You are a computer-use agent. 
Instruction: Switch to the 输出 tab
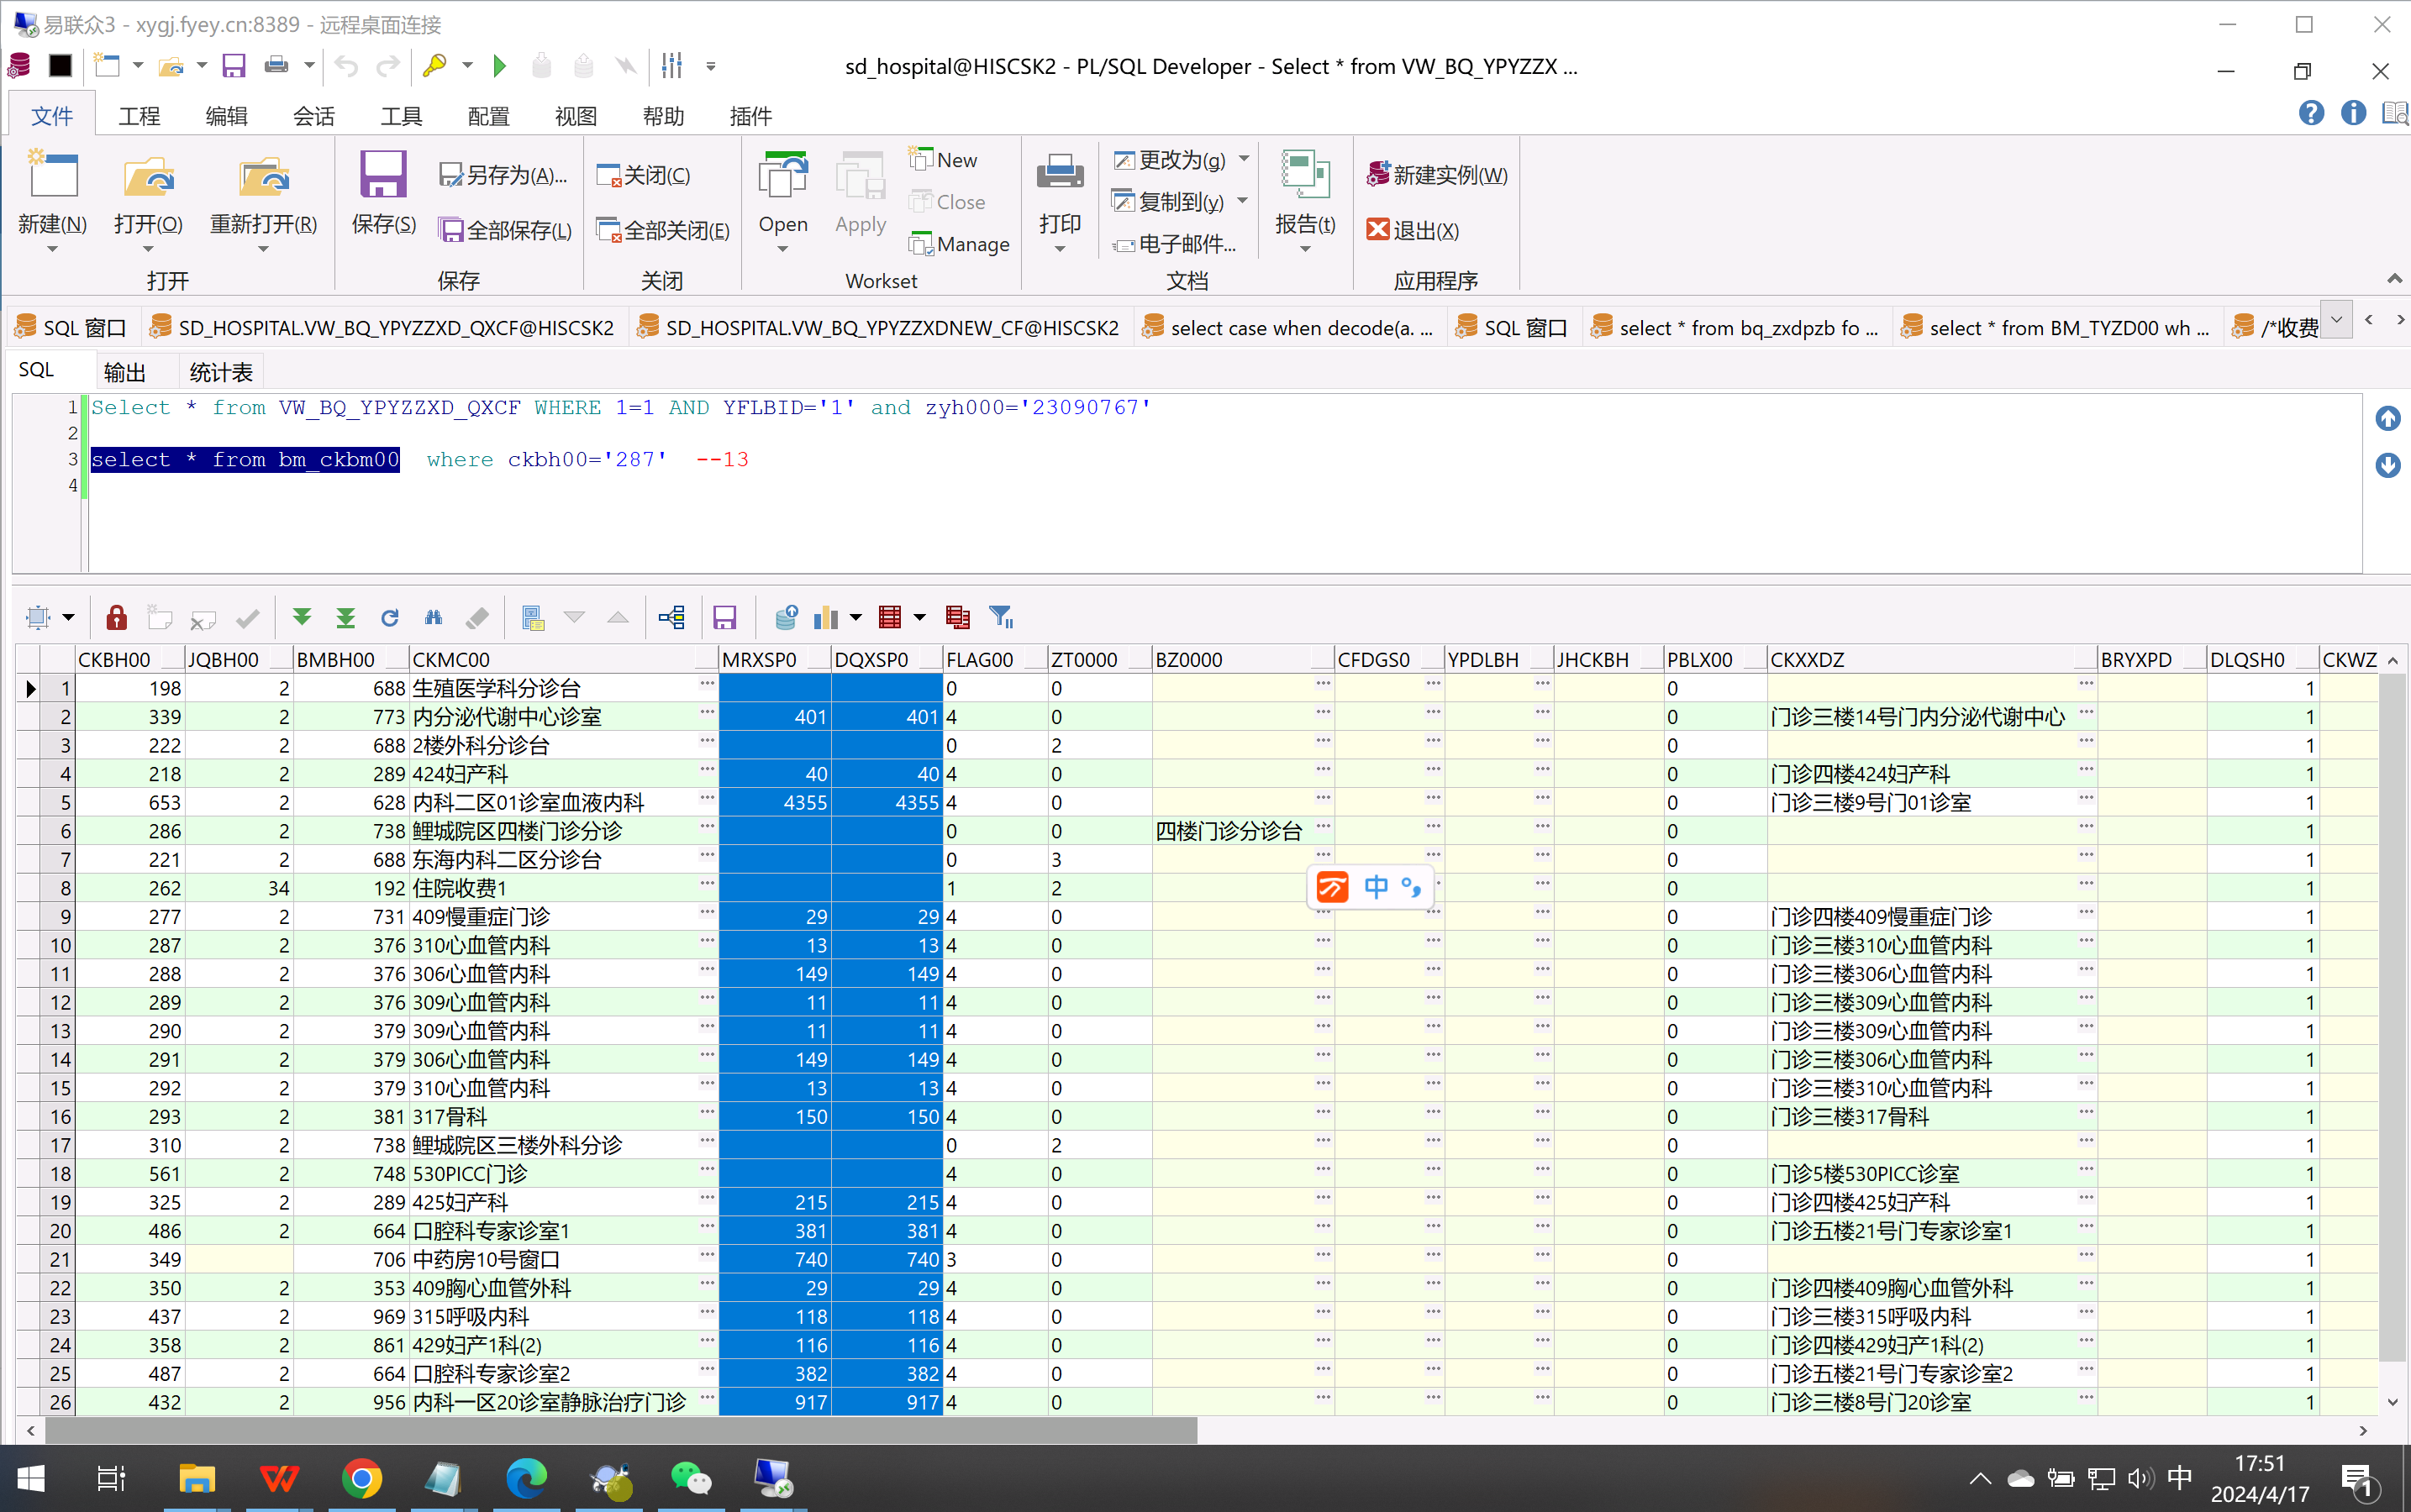tap(124, 372)
